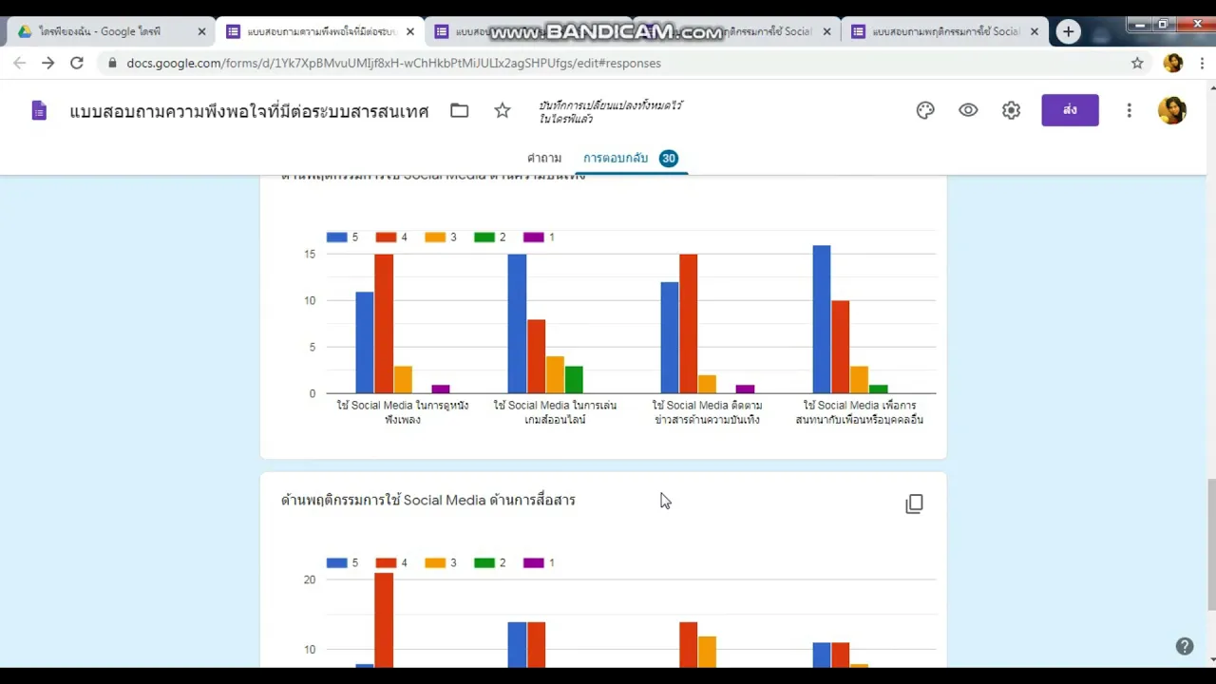This screenshot has height=684, width=1216.
Task: Click the purple legend swatch 1 in entertainment chart
Action: coord(534,237)
